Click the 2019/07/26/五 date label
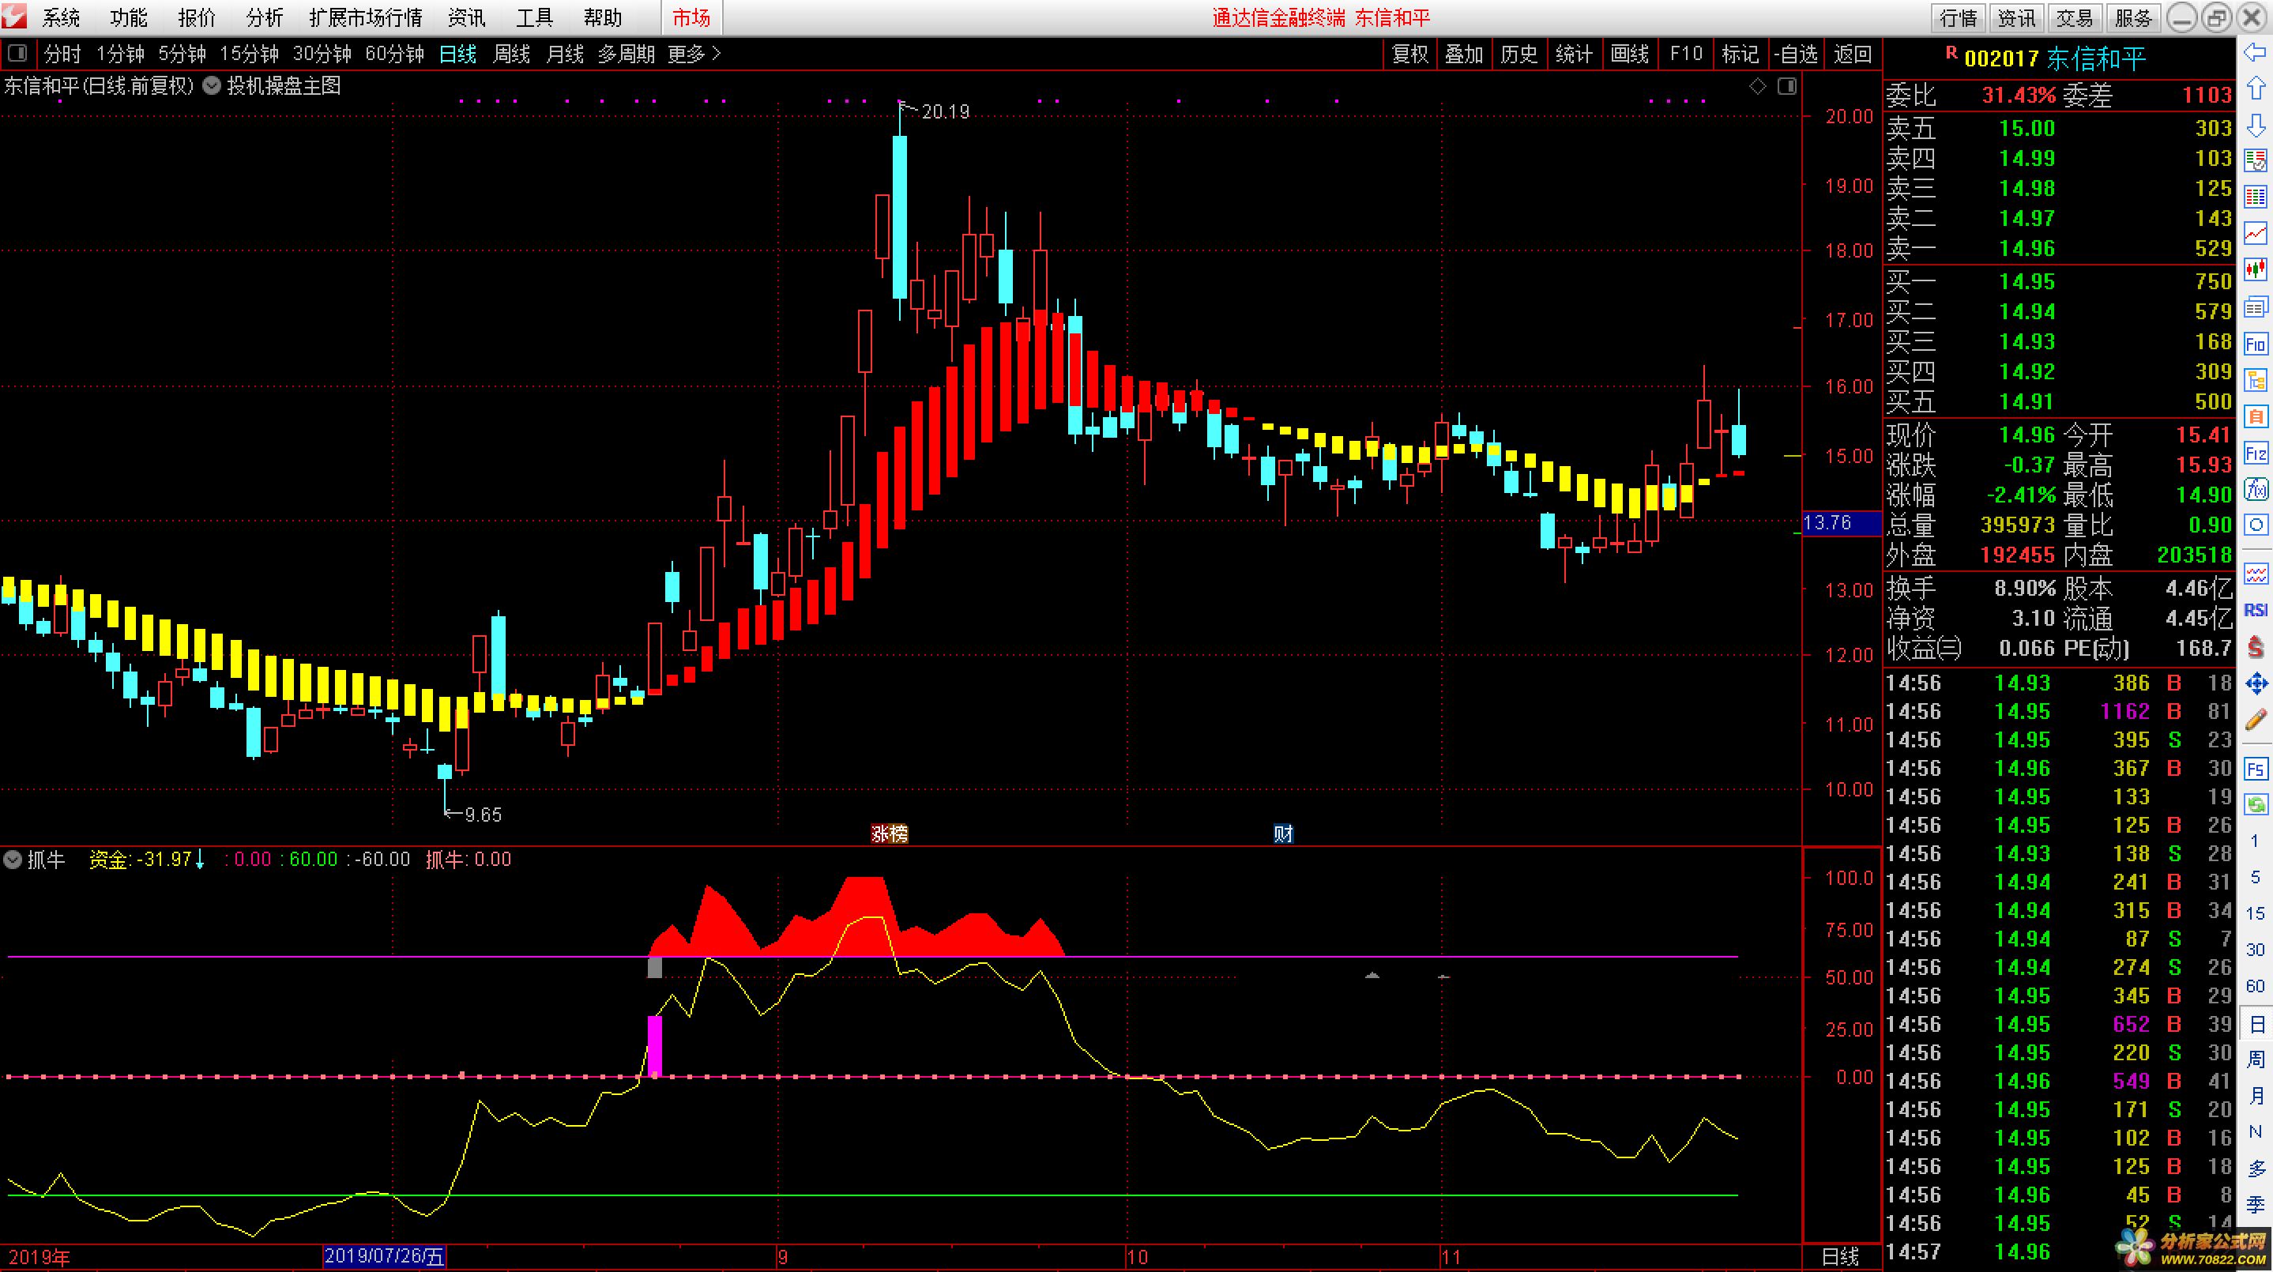This screenshot has width=2273, height=1272. point(385,1257)
